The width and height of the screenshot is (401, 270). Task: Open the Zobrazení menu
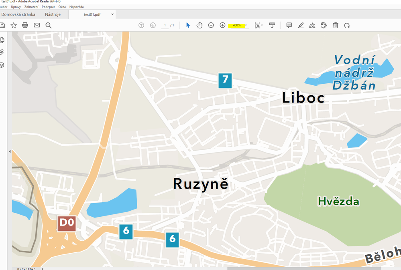tap(31, 7)
